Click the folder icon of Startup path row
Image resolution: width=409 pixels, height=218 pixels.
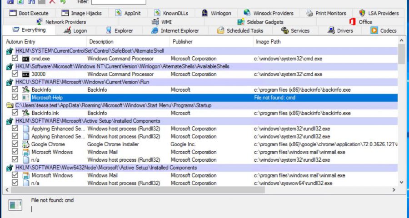click(x=10, y=105)
